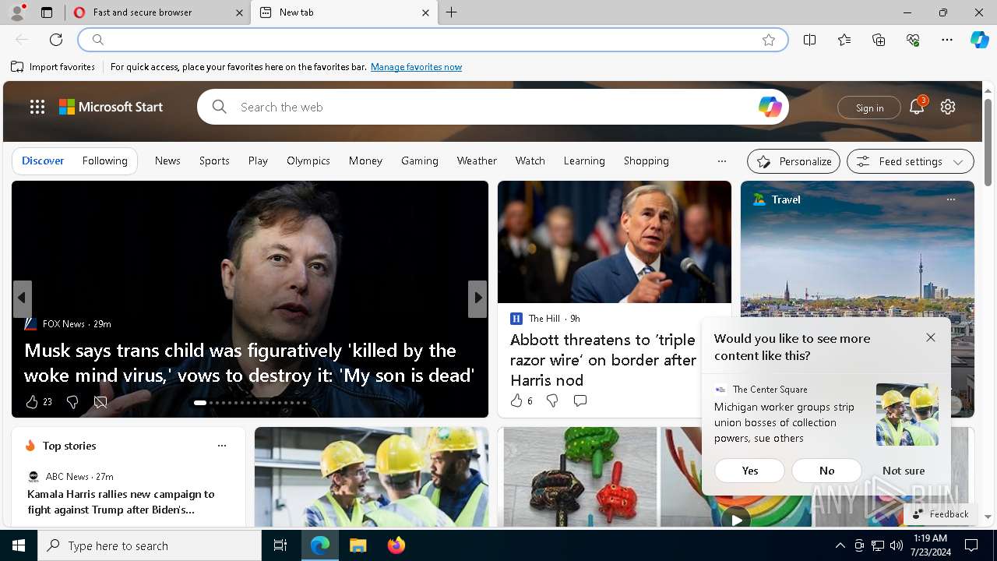
Task: Open Top stories more options
Action: click(222, 446)
